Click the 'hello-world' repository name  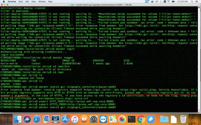tap(9, 63)
